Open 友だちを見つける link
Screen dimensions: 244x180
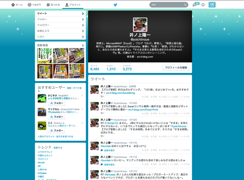point(65,137)
